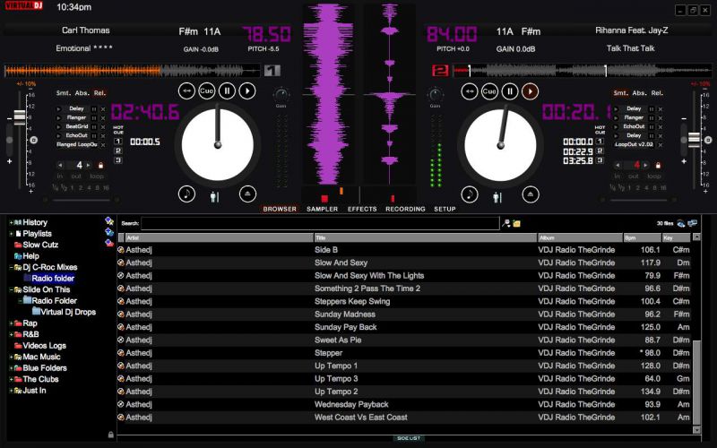Viewport: 717px width, 448px height.
Task: Click the search input field
Action: (320, 223)
